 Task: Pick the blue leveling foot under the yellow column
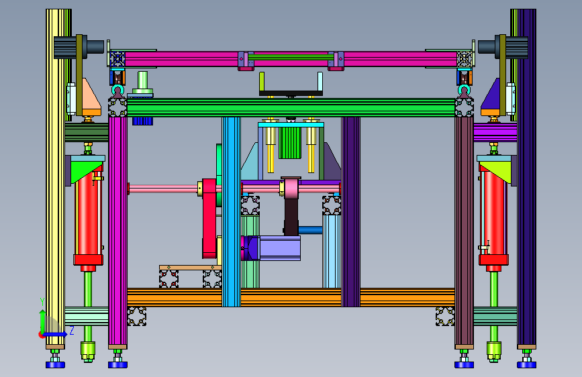click(55, 365)
